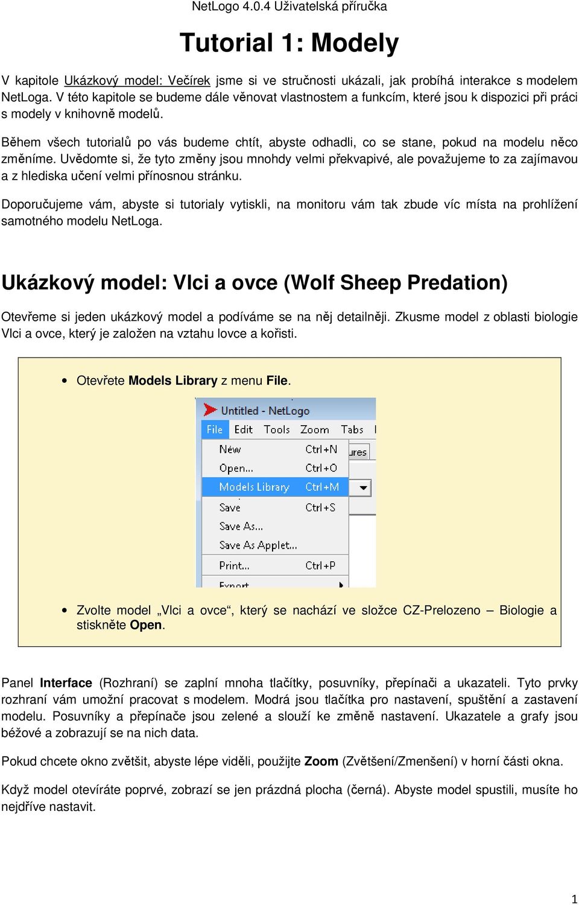Open the Ukázkový model: Večírek link
The height and width of the screenshot is (905, 579).
click(x=137, y=80)
